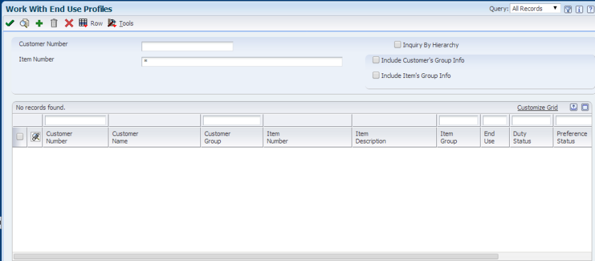
Task: Click the filter box above Duty Status column
Action: pos(532,121)
